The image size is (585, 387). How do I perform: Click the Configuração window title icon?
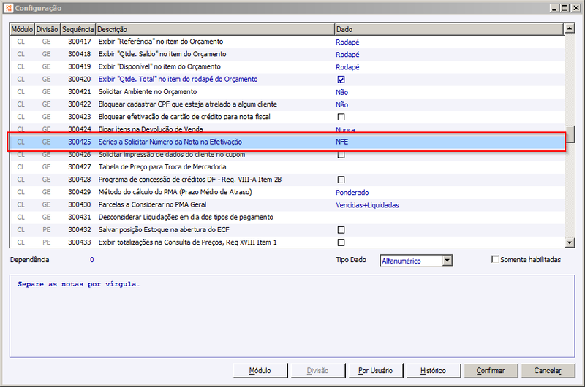[8, 8]
